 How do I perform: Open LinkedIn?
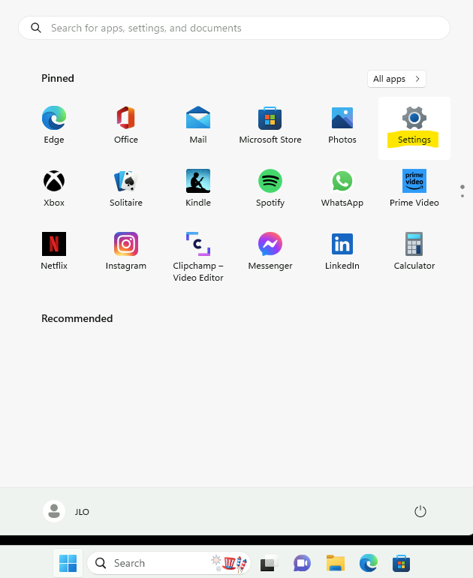[x=342, y=252]
